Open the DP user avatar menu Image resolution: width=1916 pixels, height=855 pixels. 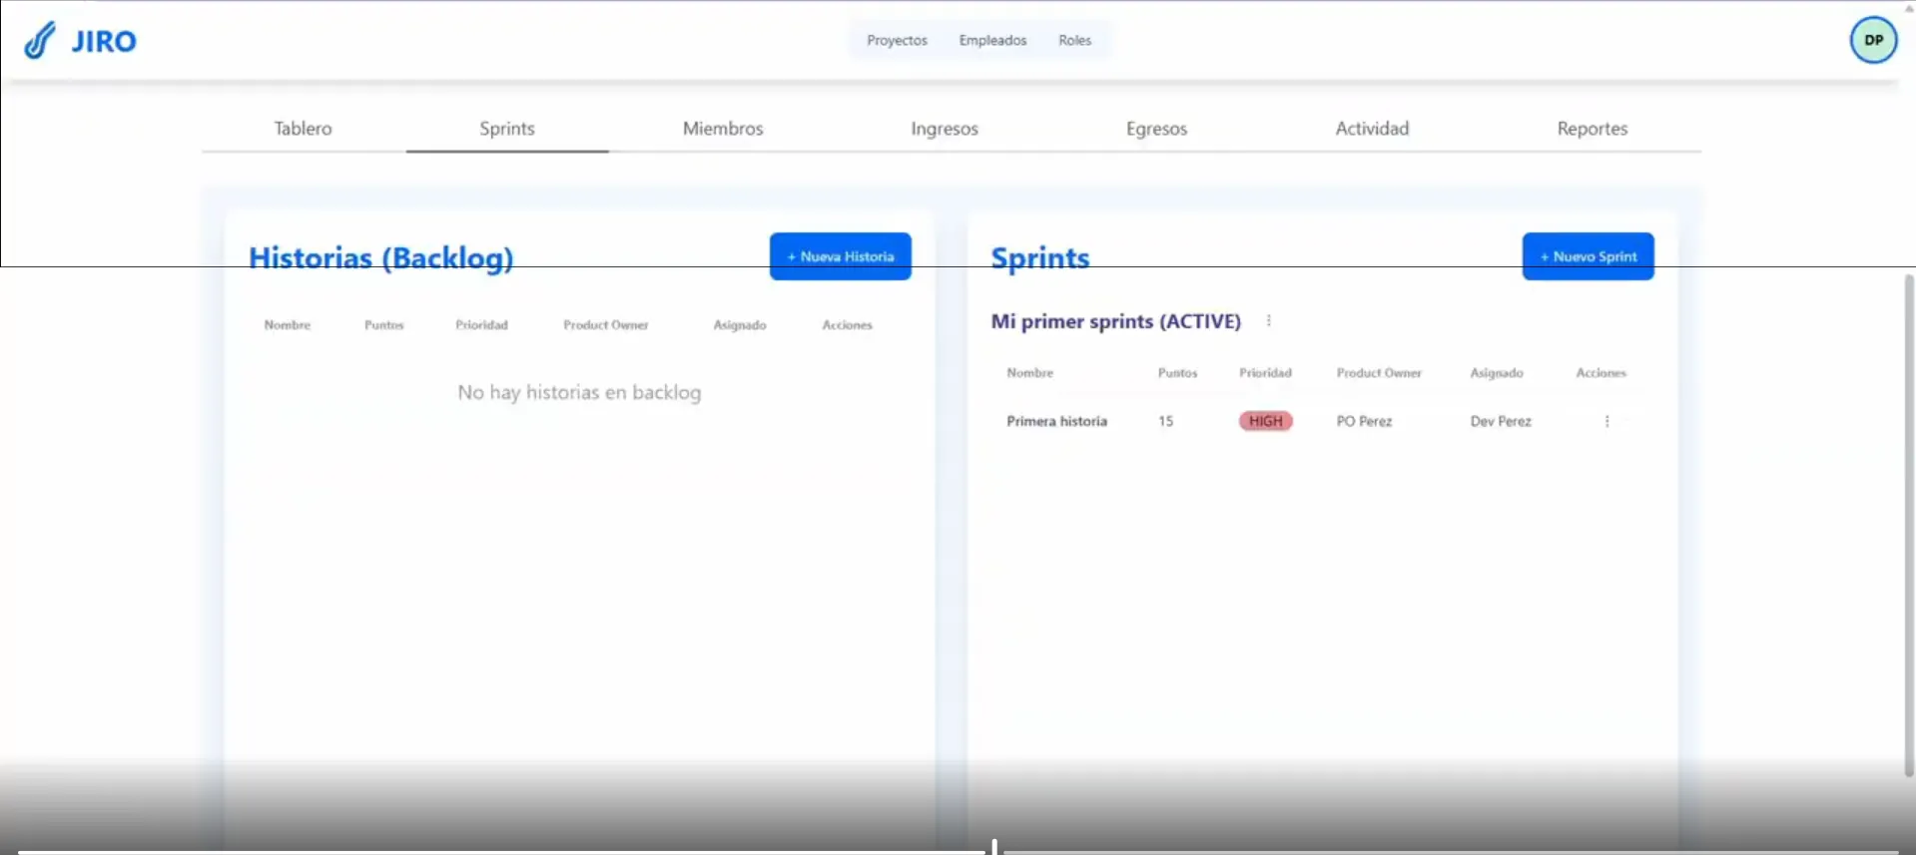click(1873, 40)
